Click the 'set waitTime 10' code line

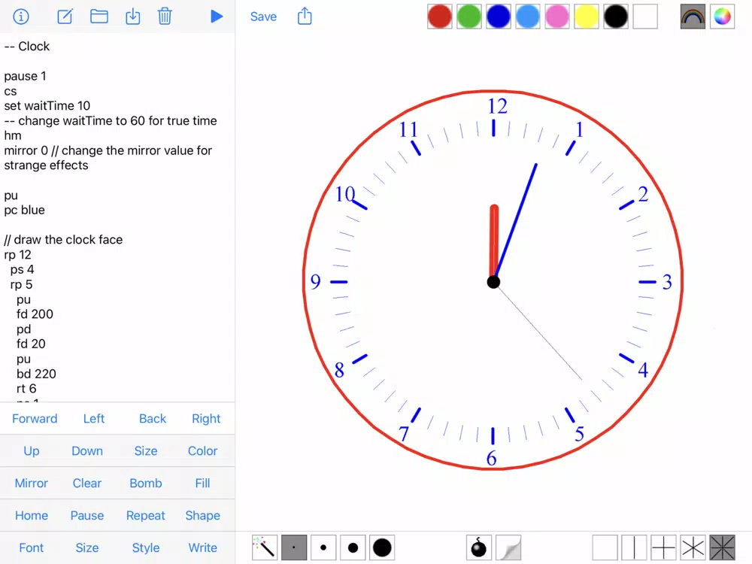coord(47,105)
